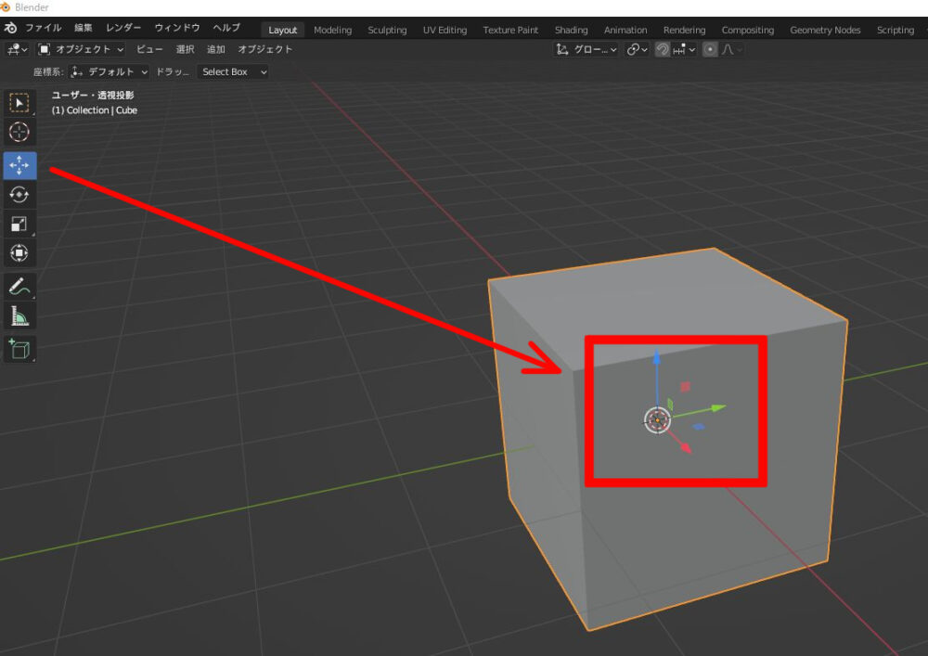The width and height of the screenshot is (928, 656).
Task: Switch to the Shading workspace tab
Action: click(571, 31)
